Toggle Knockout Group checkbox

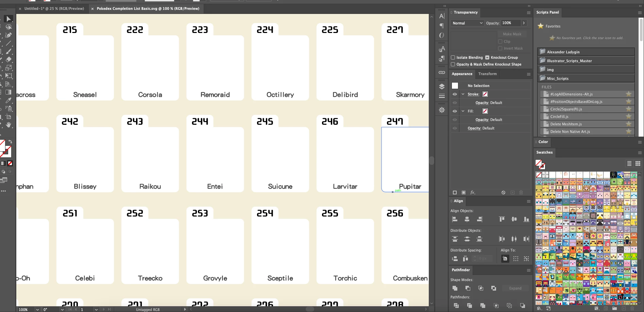pyautogui.click(x=487, y=57)
